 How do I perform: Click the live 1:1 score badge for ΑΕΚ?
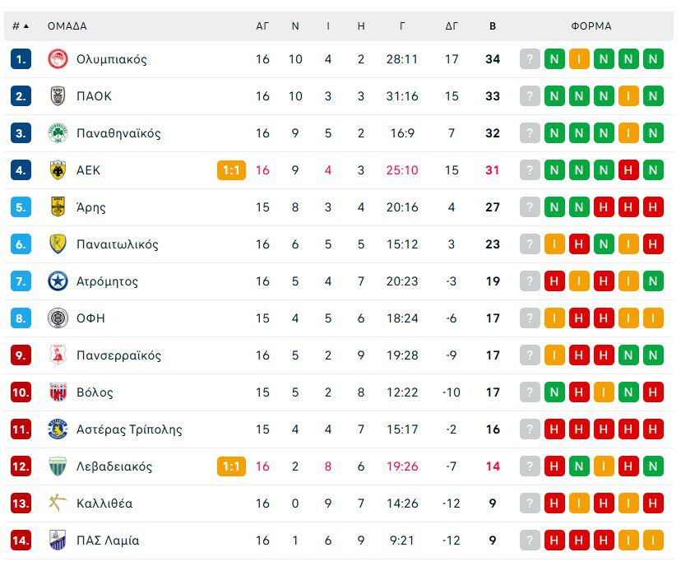231,170
